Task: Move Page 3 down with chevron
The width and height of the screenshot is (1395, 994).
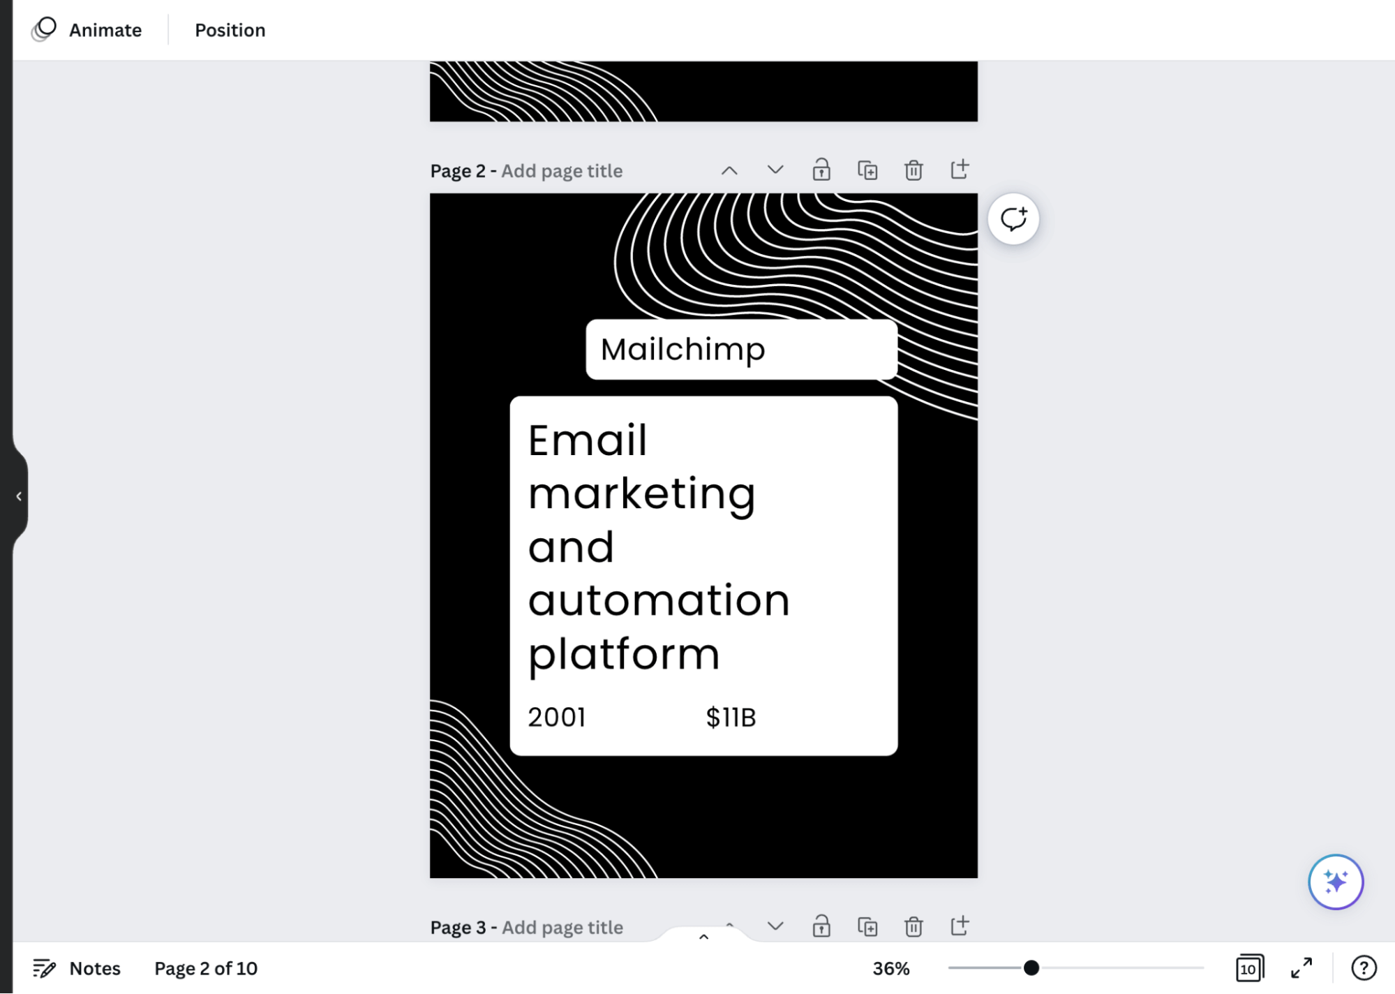Action: click(775, 926)
